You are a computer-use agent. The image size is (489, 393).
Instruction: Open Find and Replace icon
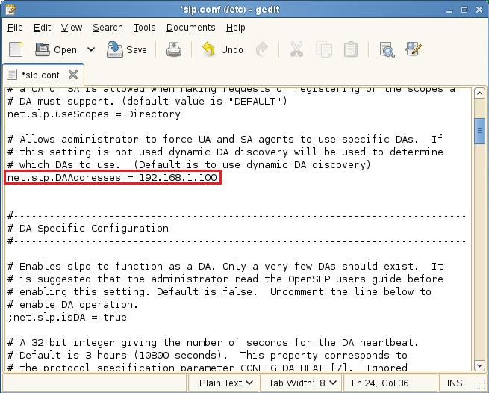(414, 49)
